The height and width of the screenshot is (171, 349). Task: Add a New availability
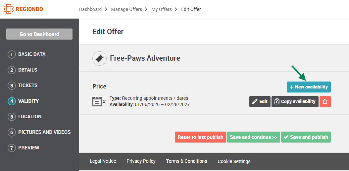(x=309, y=87)
